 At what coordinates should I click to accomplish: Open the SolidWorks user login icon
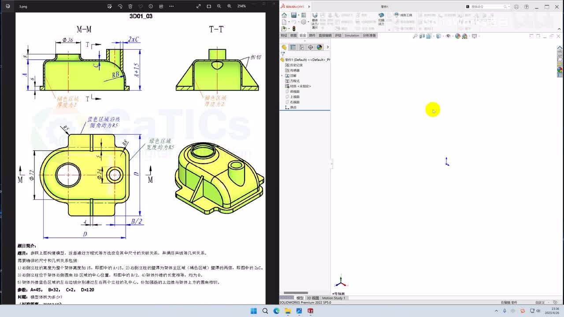[516, 7]
